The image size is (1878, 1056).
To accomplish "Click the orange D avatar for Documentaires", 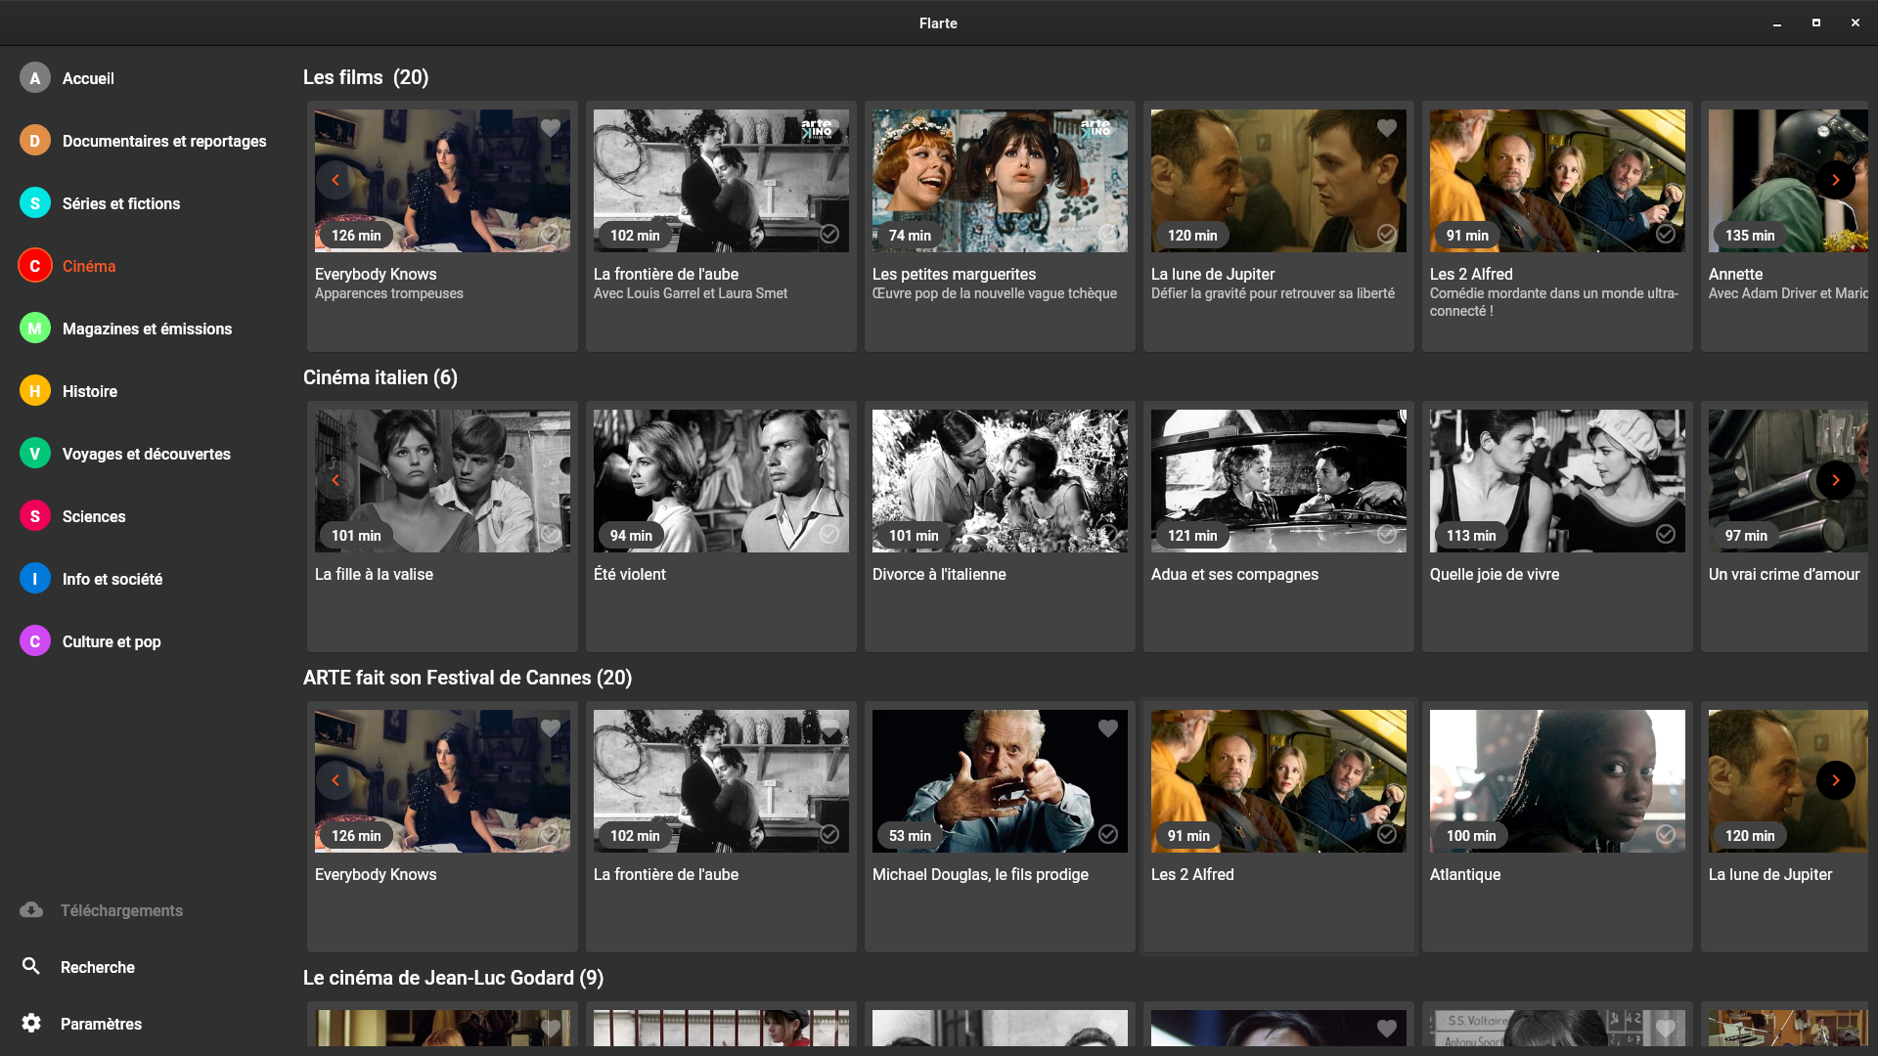I will click(35, 141).
